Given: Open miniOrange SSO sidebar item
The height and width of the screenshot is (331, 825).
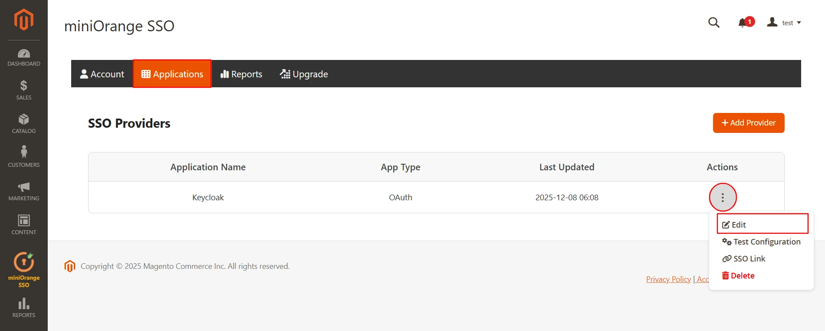Looking at the screenshot, I should click(23, 270).
